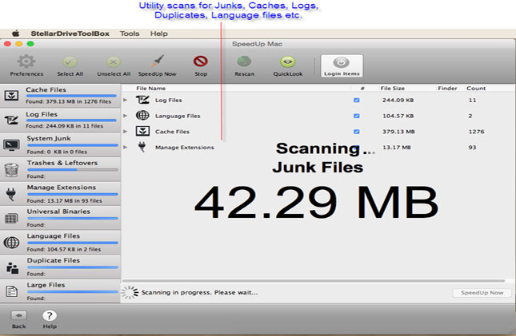The height and width of the screenshot is (336, 516).
Task: Select Universal Binaries sidebar icon
Action: click(x=11, y=218)
